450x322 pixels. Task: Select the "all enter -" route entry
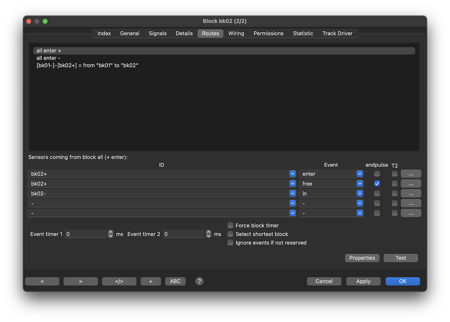tap(48, 58)
